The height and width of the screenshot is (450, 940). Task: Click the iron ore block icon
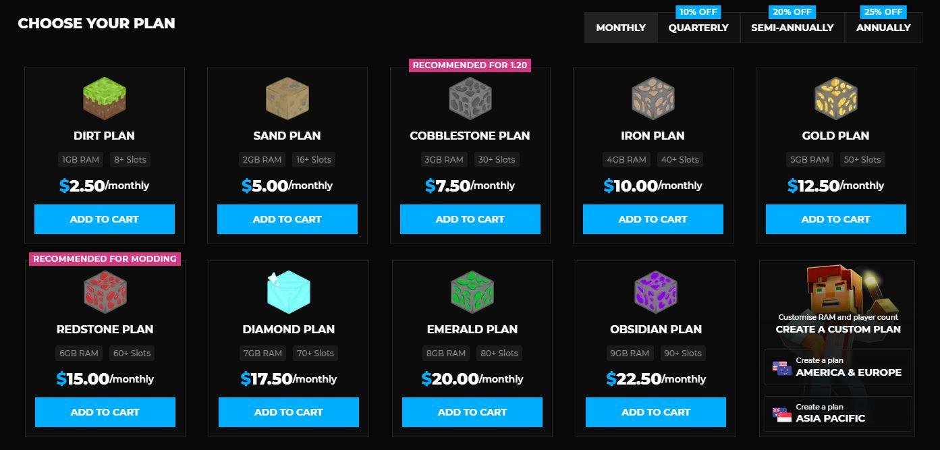coord(653,98)
